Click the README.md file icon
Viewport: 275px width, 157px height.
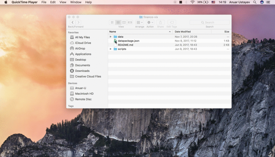115,45
